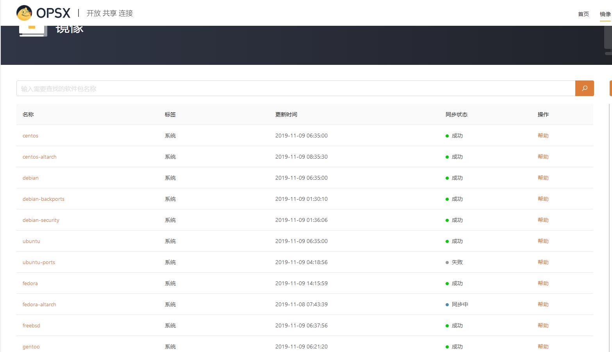Click the grey failed status dot for ubuntu-ports
Viewport: 612px width, 352px height.
[447, 263]
